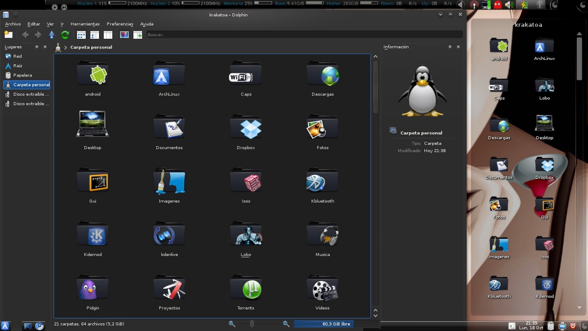Close the Lugares panel
588x331 pixels.
(x=45, y=47)
